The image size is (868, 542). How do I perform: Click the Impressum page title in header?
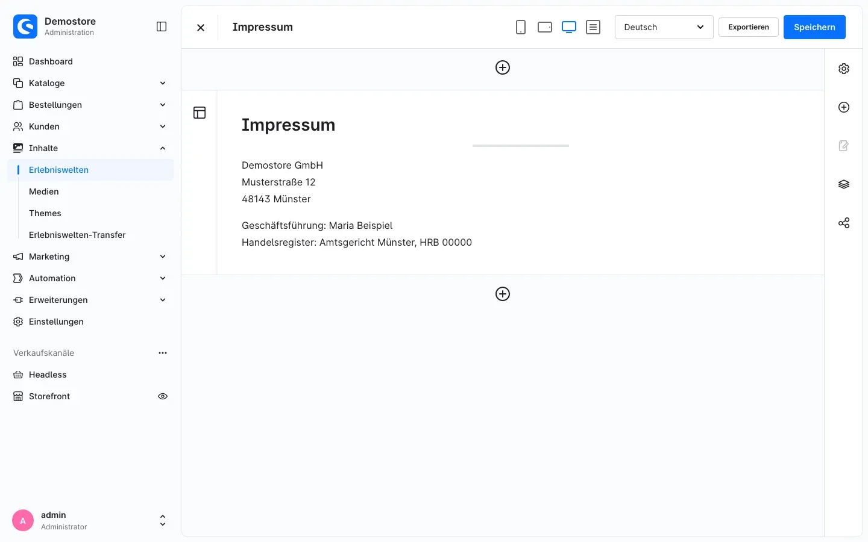263,27
